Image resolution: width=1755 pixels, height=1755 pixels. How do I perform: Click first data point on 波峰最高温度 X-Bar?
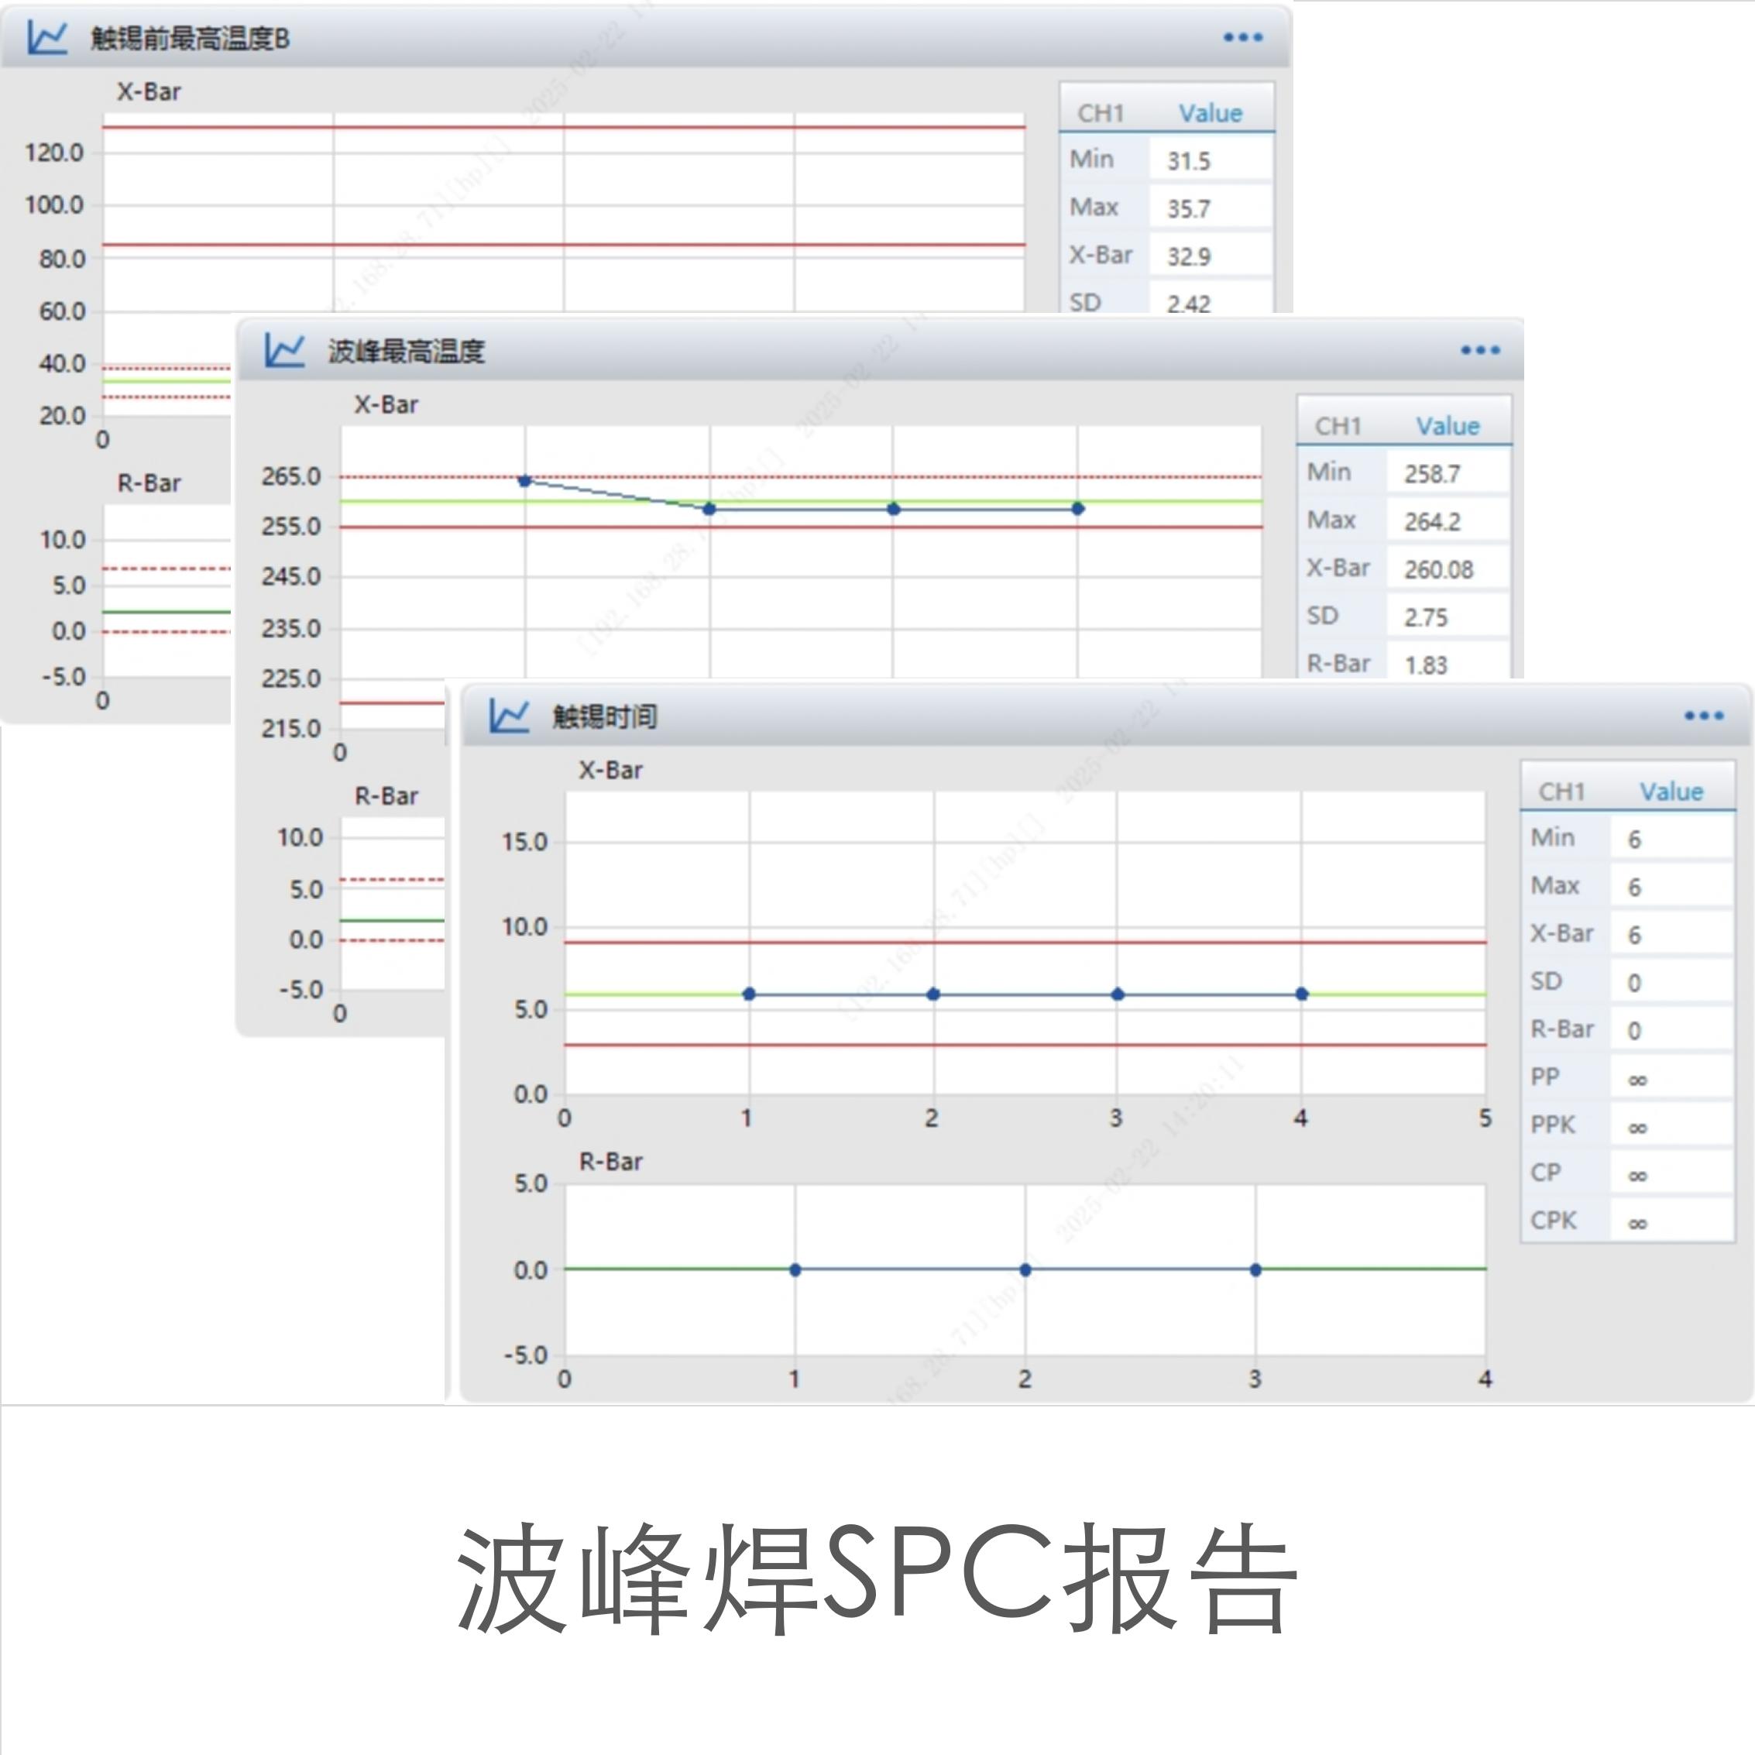(x=524, y=480)
